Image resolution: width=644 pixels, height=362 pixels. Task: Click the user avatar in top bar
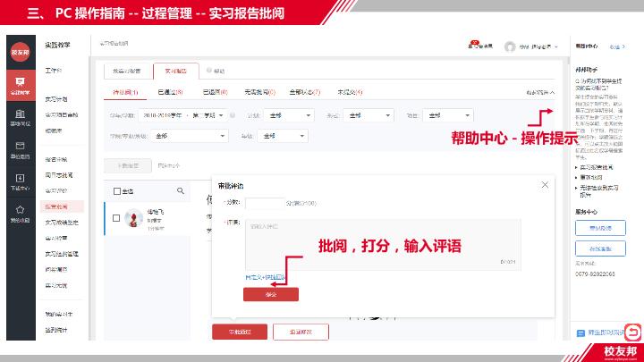click(x=510, y=46)
